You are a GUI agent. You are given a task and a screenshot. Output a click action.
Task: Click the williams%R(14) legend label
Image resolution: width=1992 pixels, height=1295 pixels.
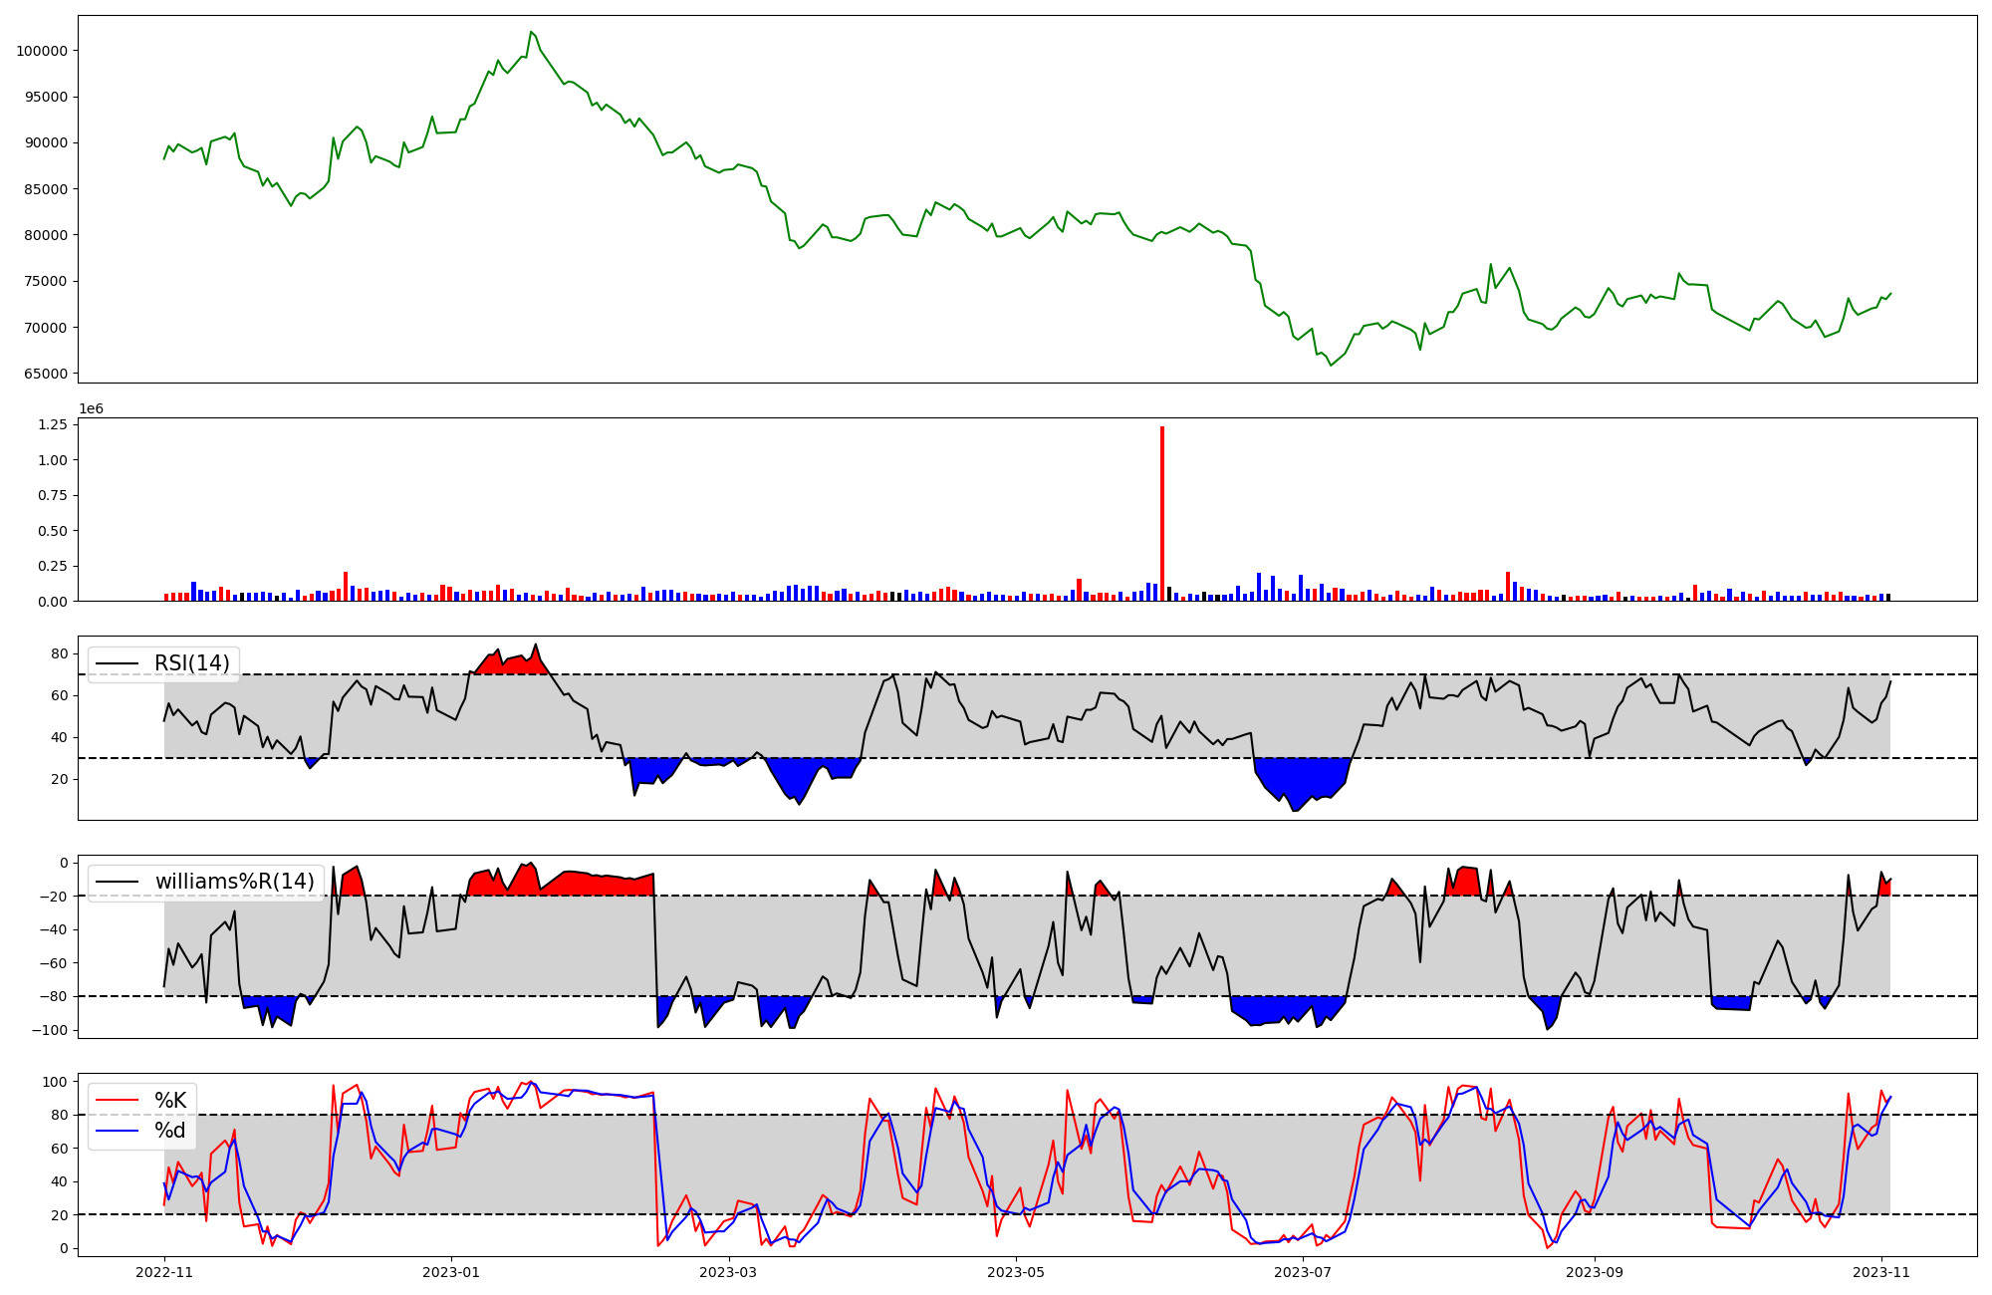234,882
